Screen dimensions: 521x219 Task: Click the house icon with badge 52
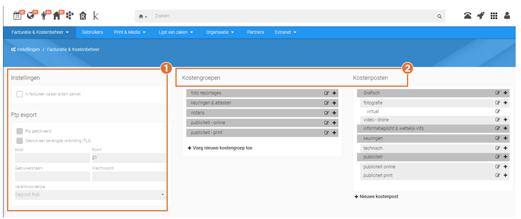(57, 15)
